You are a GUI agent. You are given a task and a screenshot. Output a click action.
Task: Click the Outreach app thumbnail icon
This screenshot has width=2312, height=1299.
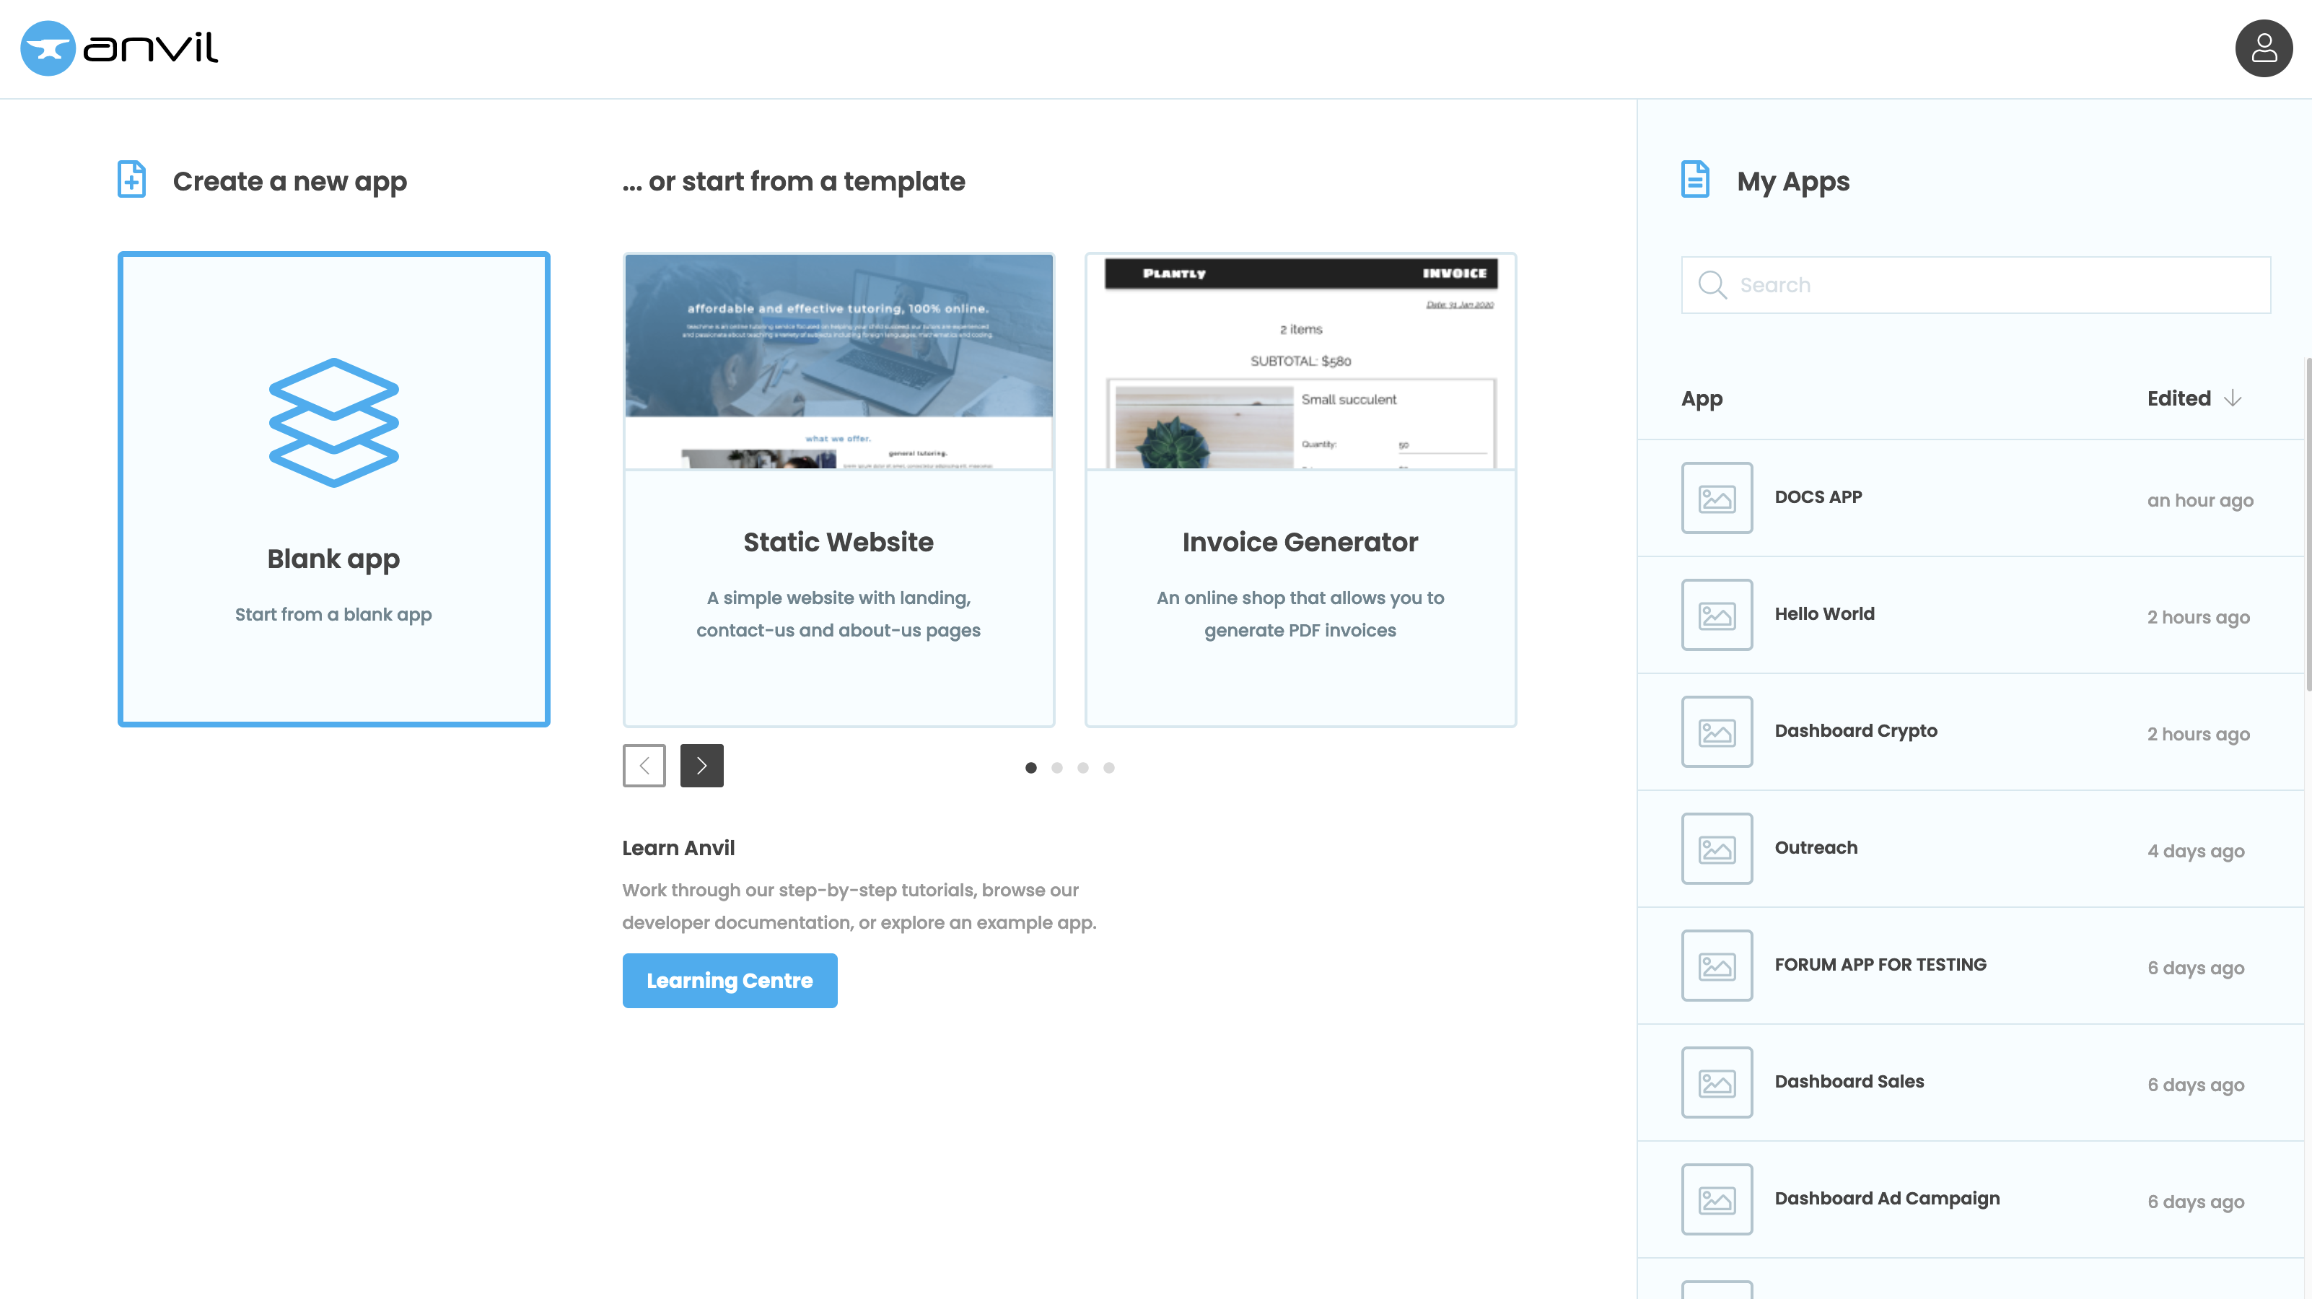[1717, 848]
